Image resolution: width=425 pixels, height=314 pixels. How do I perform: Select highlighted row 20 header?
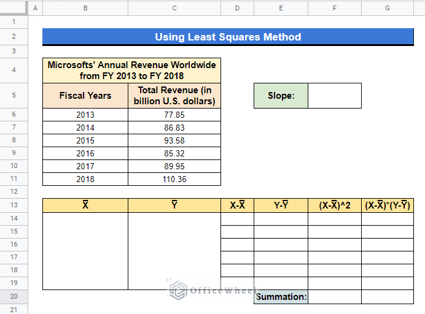pos(14,296)
